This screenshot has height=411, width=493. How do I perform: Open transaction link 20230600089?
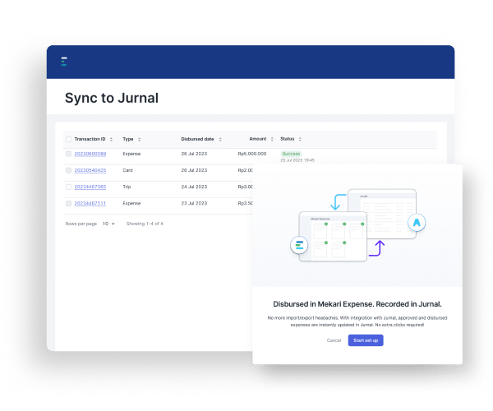(90, 154)
